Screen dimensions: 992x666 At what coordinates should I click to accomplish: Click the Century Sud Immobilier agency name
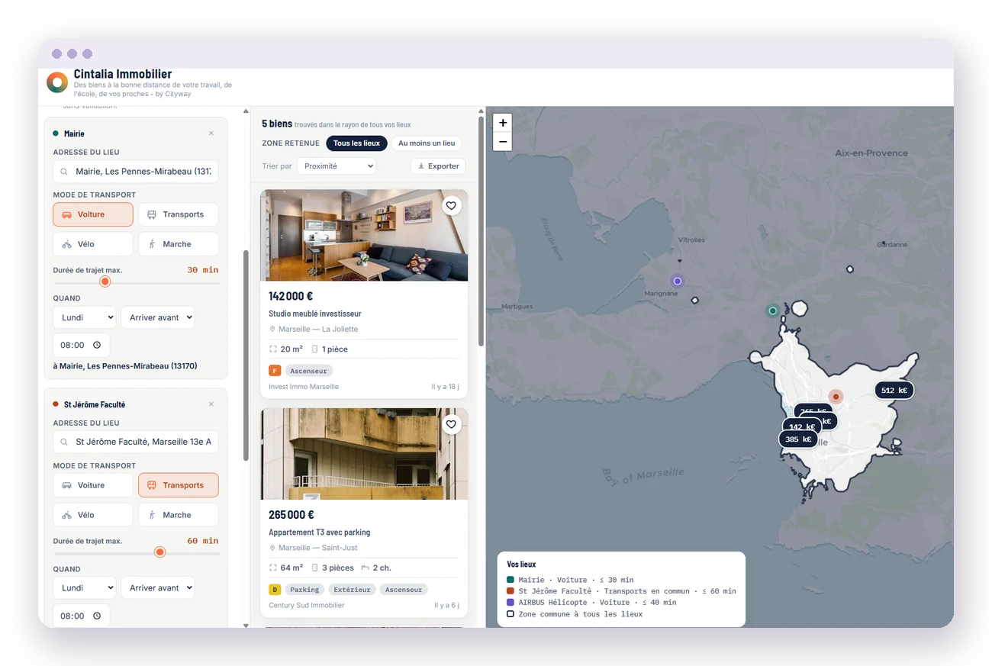click(307, 606)
